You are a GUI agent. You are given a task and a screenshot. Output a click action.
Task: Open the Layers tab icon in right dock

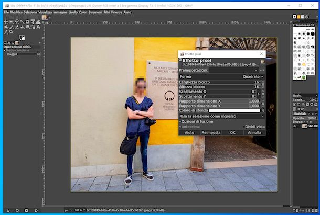[x=294, y=109]
